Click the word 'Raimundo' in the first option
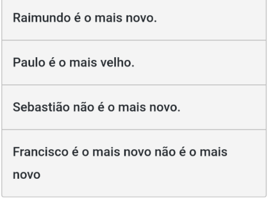 tap(42, 18)
